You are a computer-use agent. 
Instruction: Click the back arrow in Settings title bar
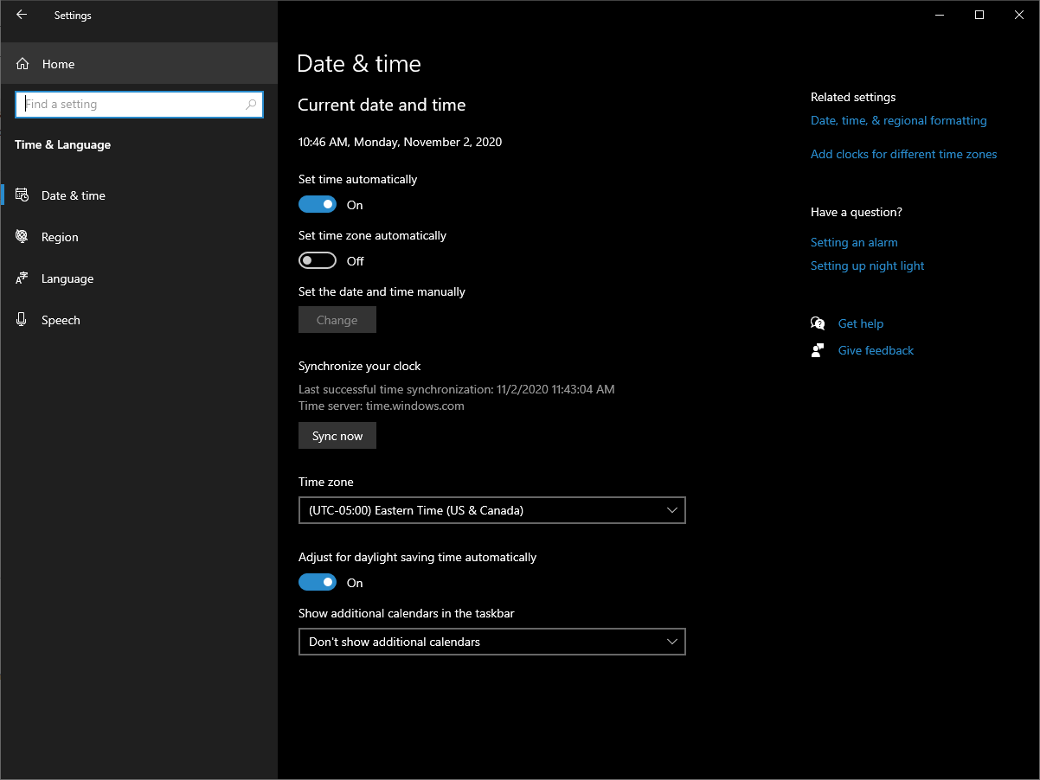coord(22,15)
